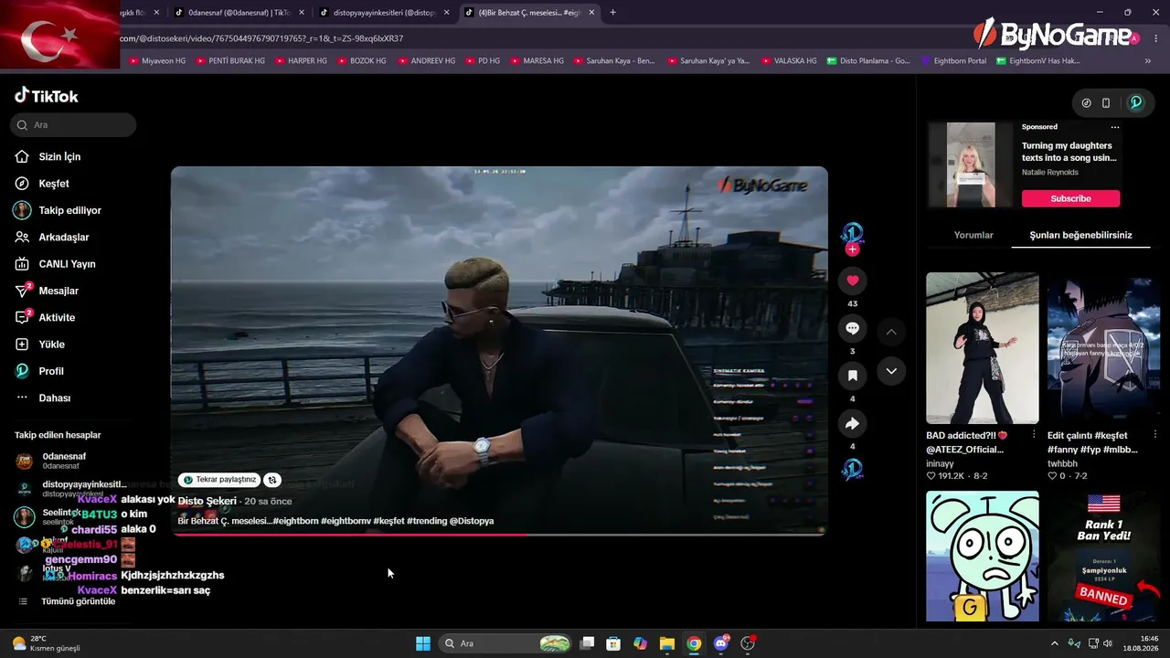1170x658 pixels.
Task: Open the taskbar weather widget
Action: pyautogui.click(x=46, y=643)
